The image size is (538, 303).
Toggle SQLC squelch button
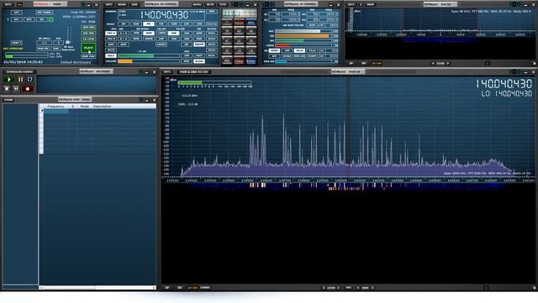point(111,56)
